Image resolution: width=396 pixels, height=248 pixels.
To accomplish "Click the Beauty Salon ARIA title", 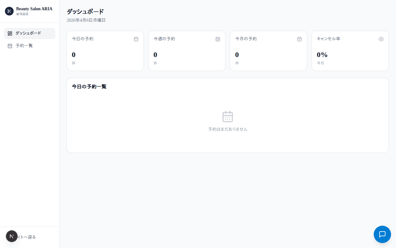I will point(34,9).
